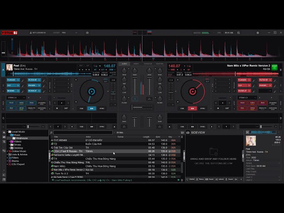Toggle FLANGER effect on deck B

pos(243,80)
